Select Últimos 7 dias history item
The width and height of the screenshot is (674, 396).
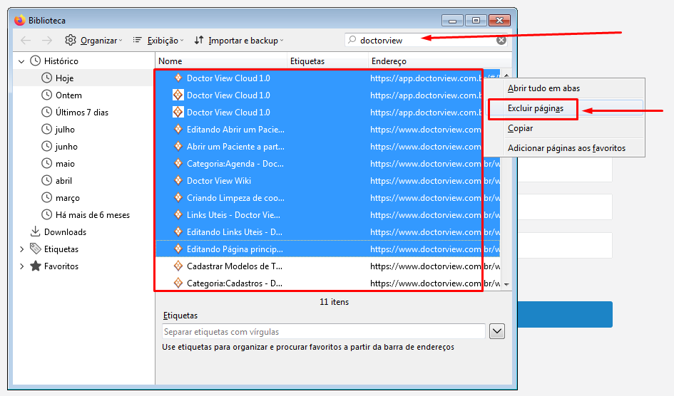tap(82, 113)
